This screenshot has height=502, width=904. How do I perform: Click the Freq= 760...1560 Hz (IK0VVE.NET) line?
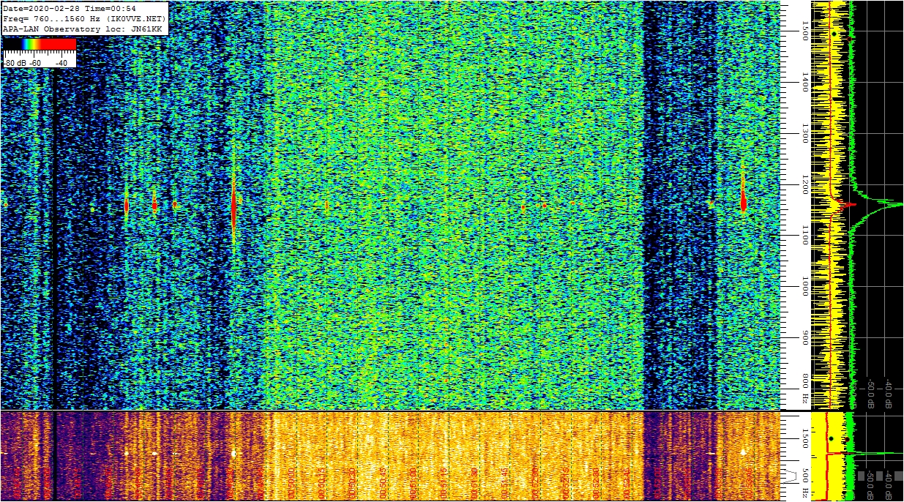click(x=84, y=18)
